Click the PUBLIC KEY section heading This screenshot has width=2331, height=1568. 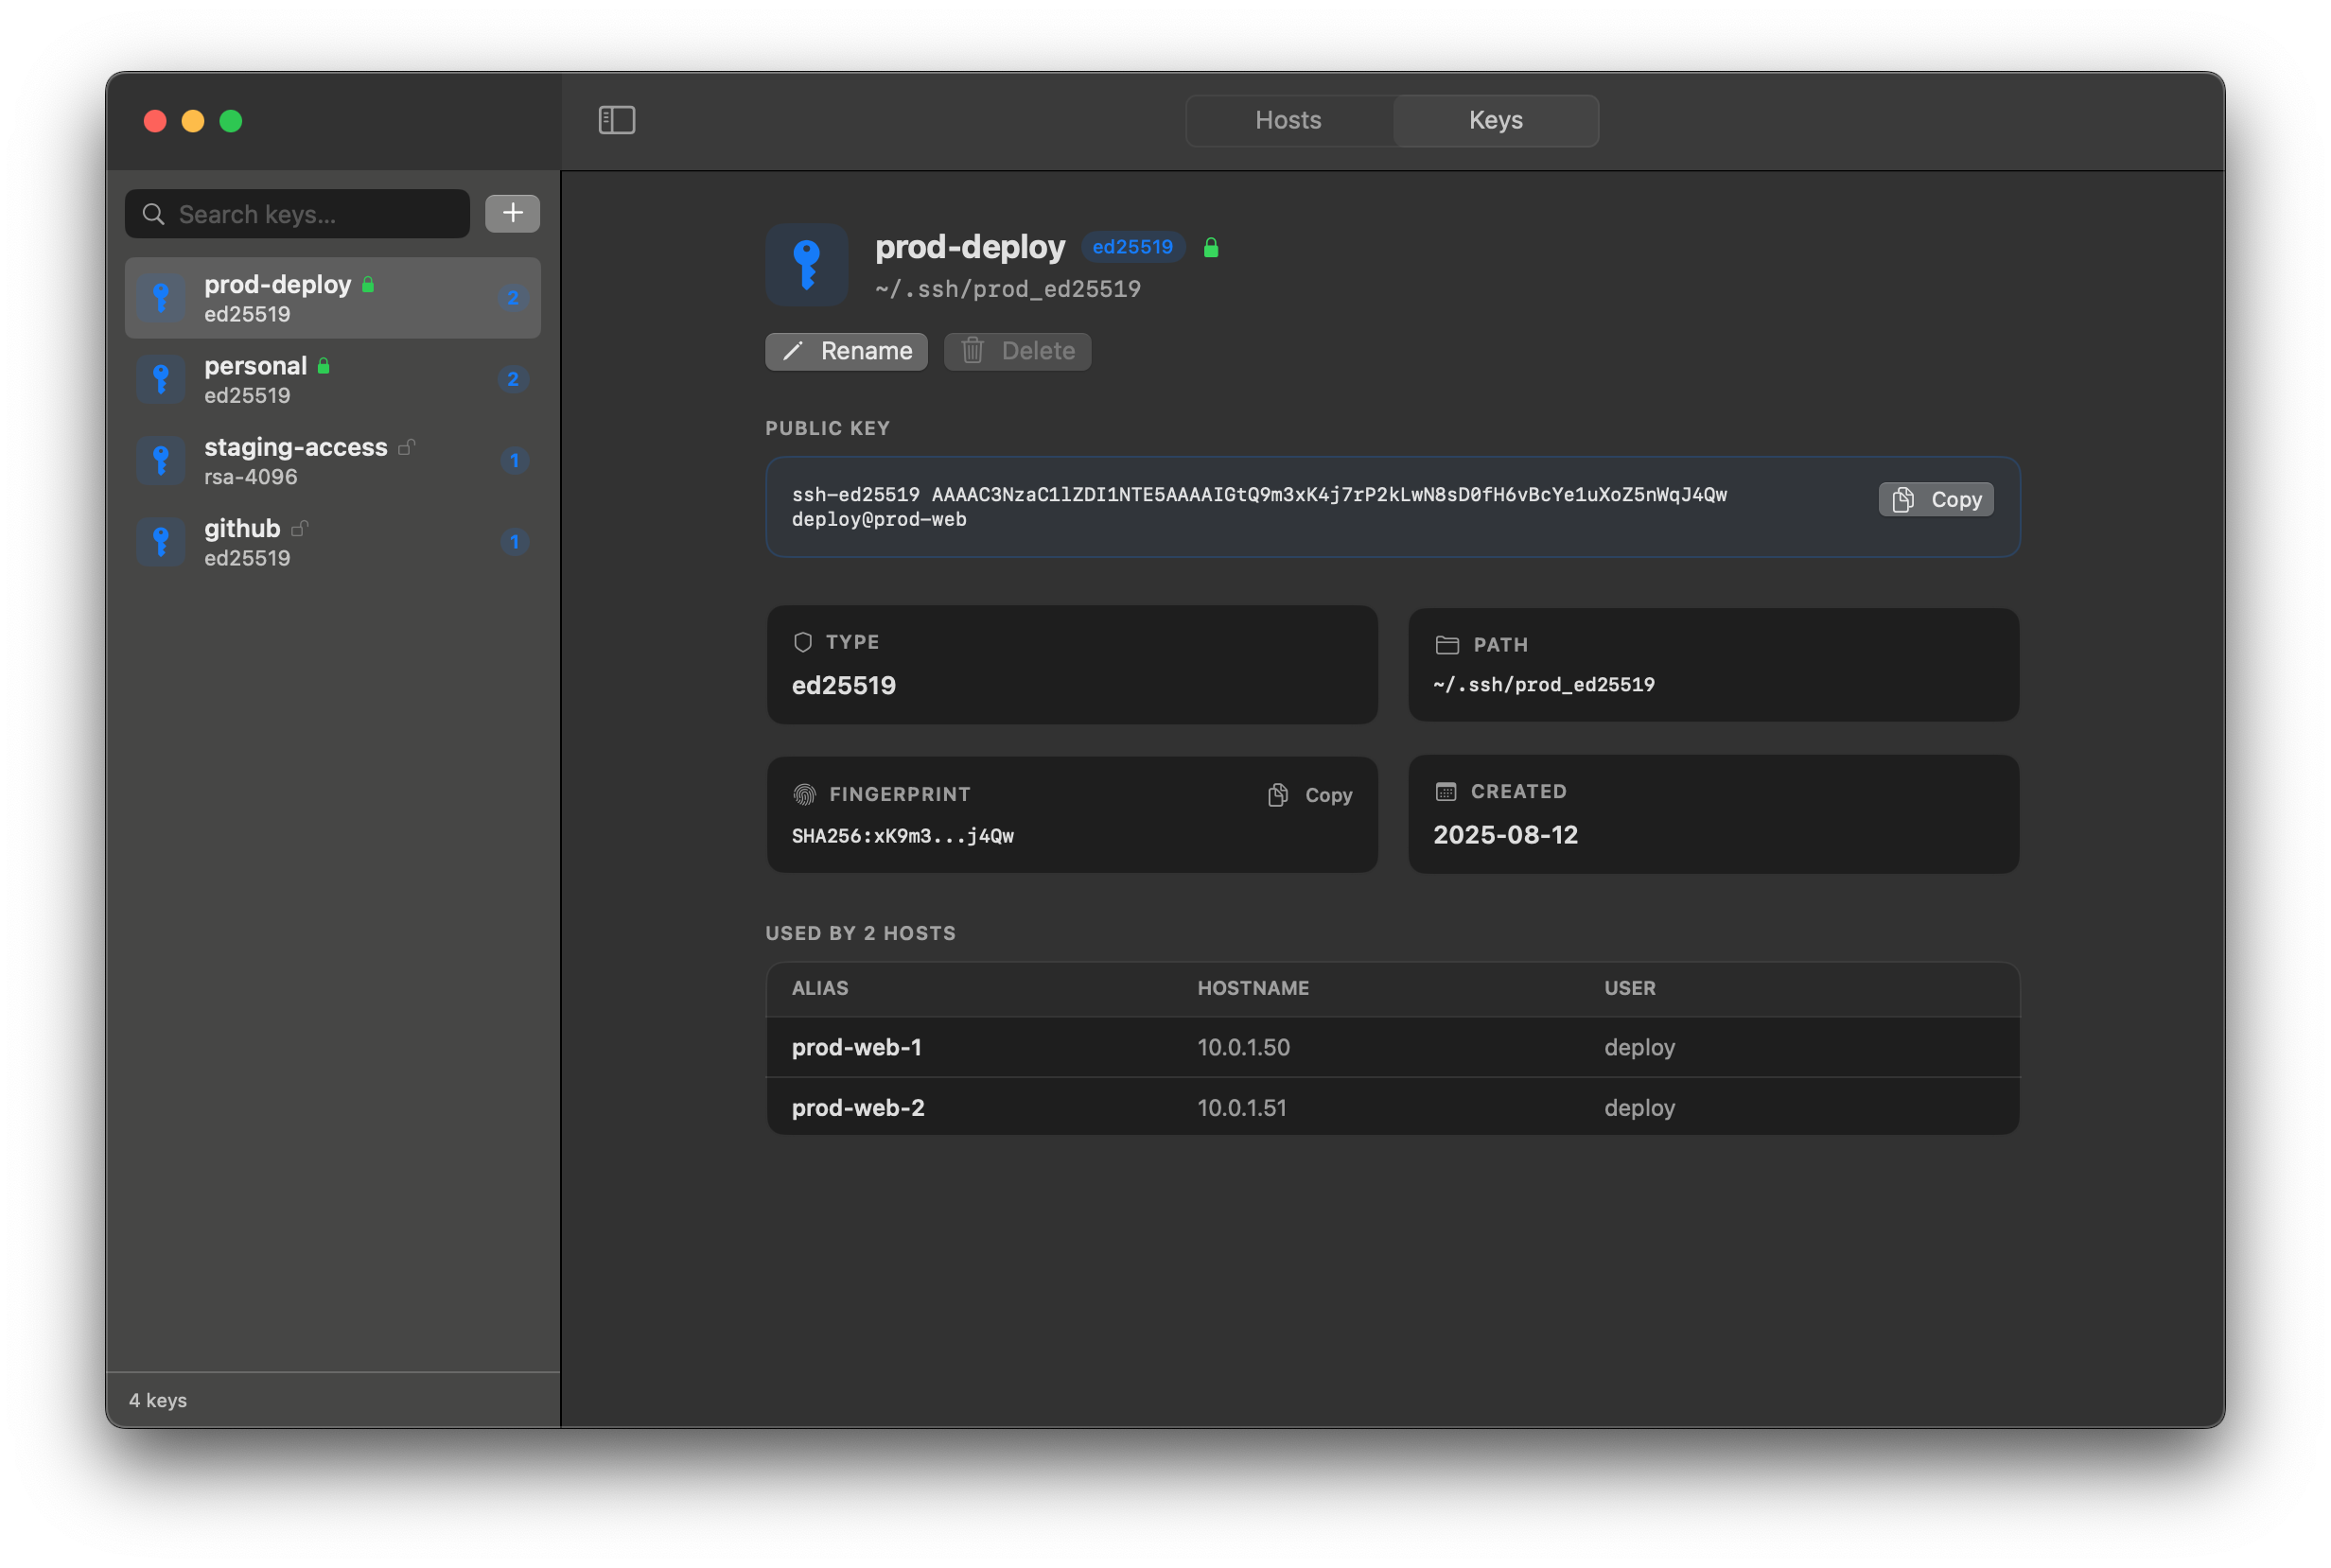(828, 428)
